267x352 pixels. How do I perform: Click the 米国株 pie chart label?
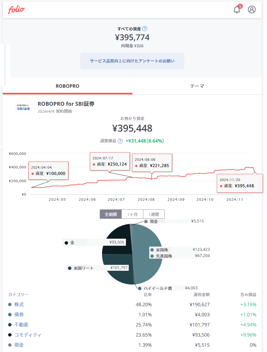[x=162, y=250]
